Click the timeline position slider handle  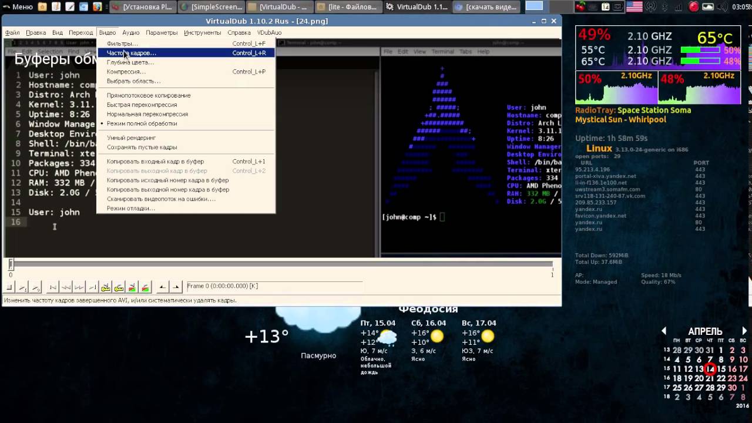pos(11,264)
